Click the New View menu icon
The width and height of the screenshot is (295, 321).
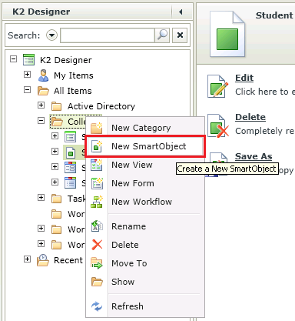pyautogui.click(x=97, y=165)
